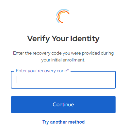127x135 pixels.
Task: Select the Verify Your Identity heading
Action: coord(63,39)
